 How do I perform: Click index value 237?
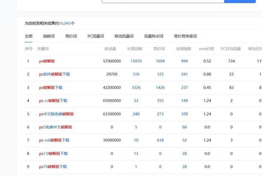click(185, 88)
